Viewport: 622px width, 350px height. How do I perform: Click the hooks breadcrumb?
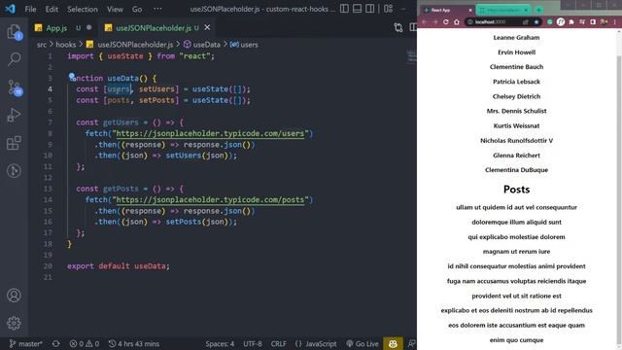(x=65, y=45)
